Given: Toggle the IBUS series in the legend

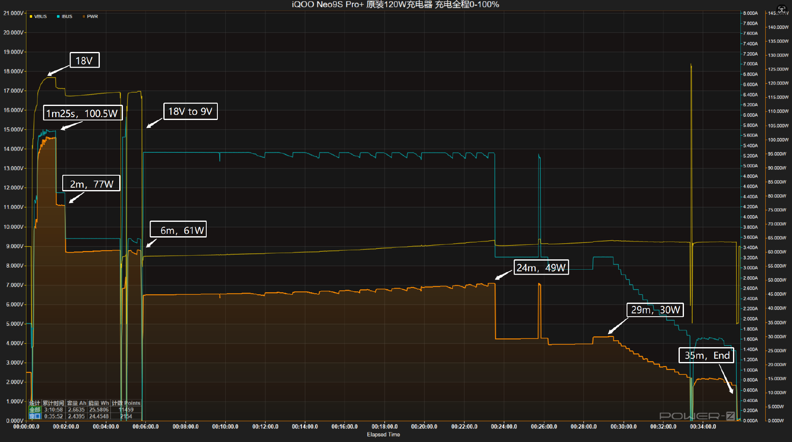Looking at the screenshot, I should click(64, 16).
